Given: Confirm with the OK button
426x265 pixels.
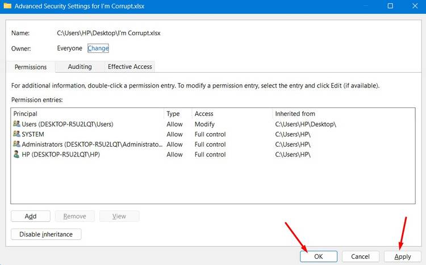Looking at the screenshot, I should point(319,256).
